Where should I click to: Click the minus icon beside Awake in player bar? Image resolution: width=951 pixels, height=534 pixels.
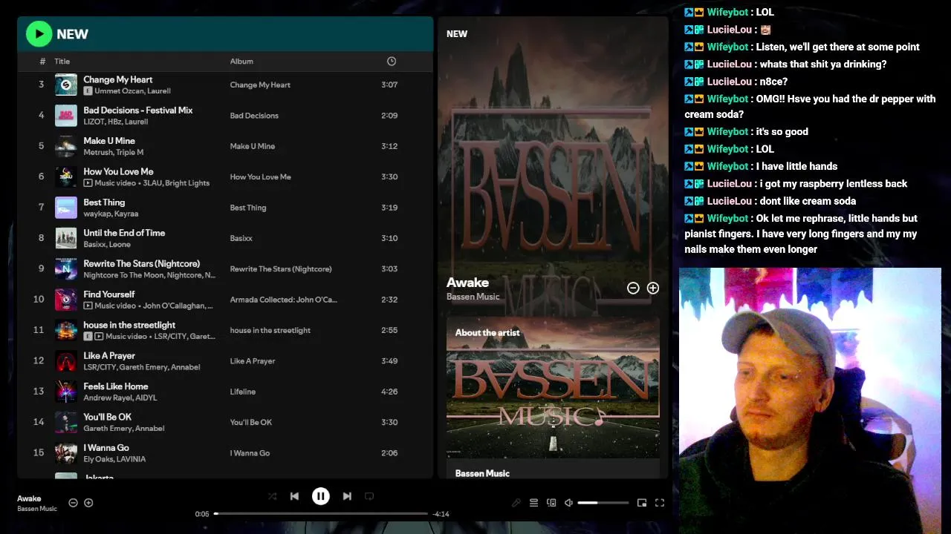73,503
